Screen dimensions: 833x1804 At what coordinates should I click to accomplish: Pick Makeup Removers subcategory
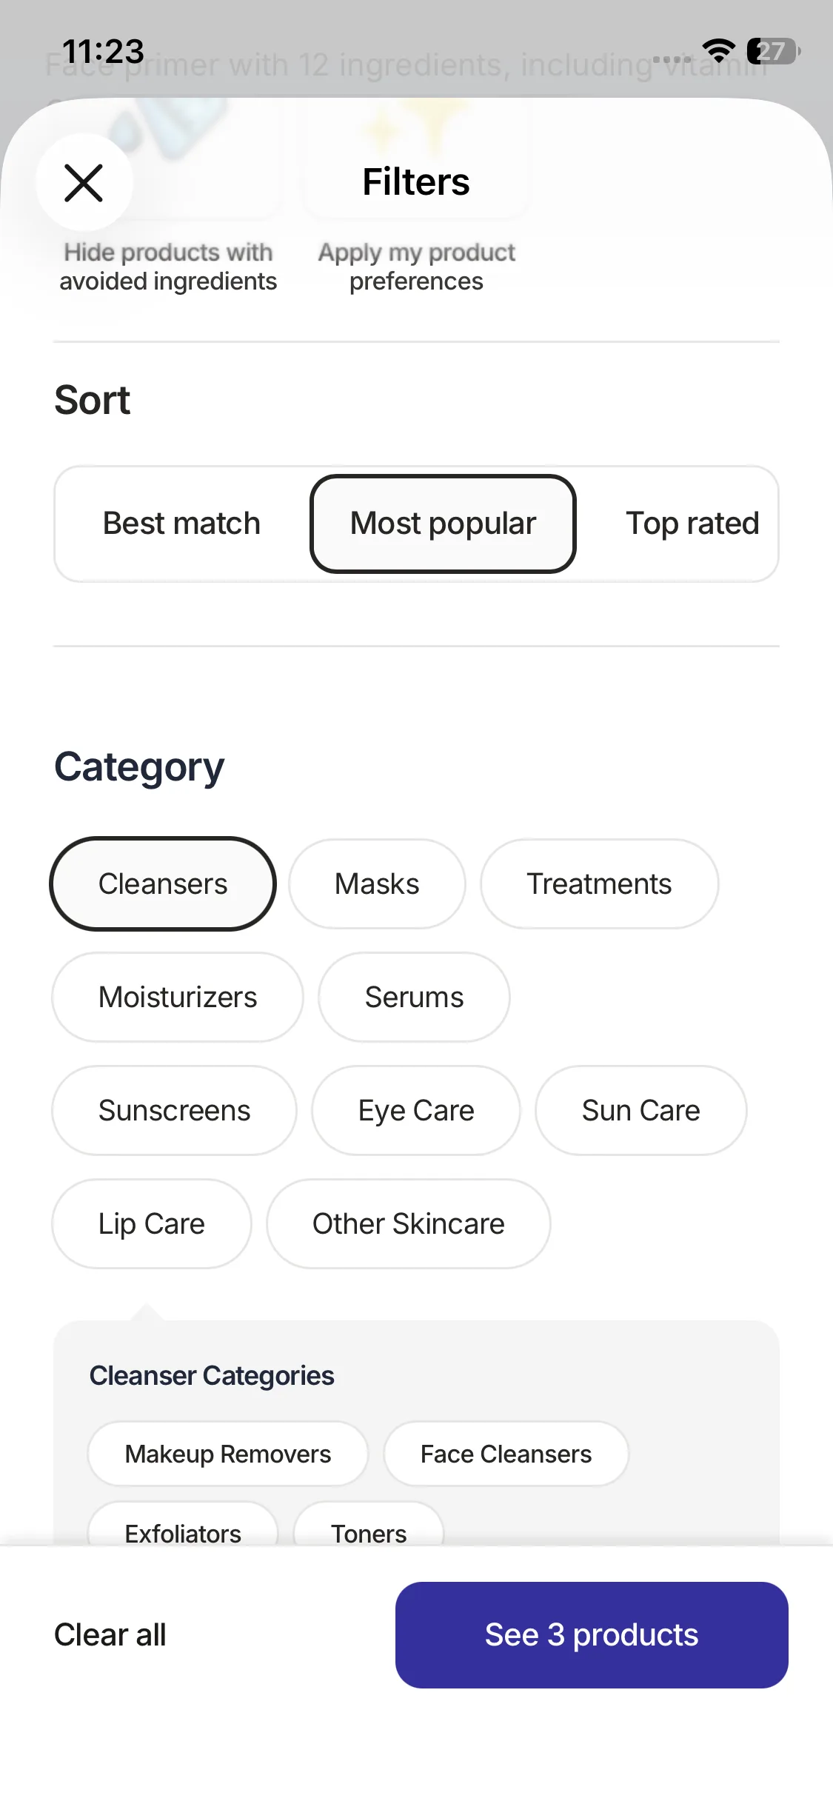pos(228,1454)
